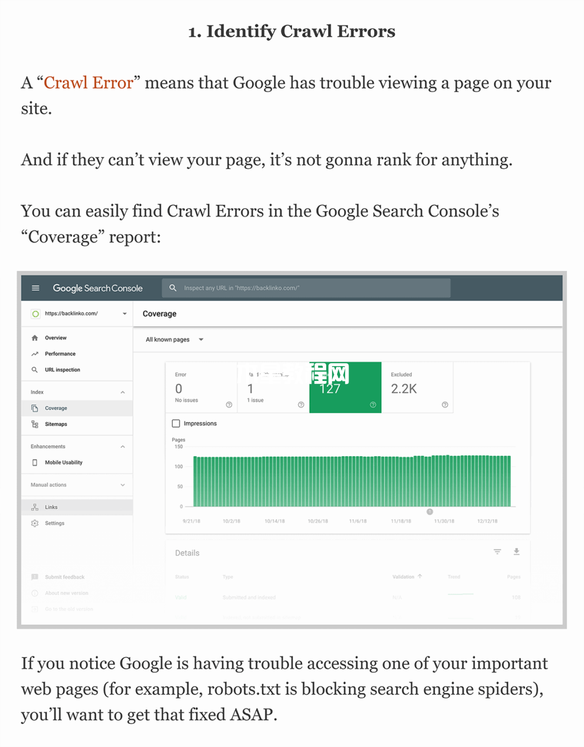
Task: Click the Settings gear icon
Action: (x=35, y=523)
